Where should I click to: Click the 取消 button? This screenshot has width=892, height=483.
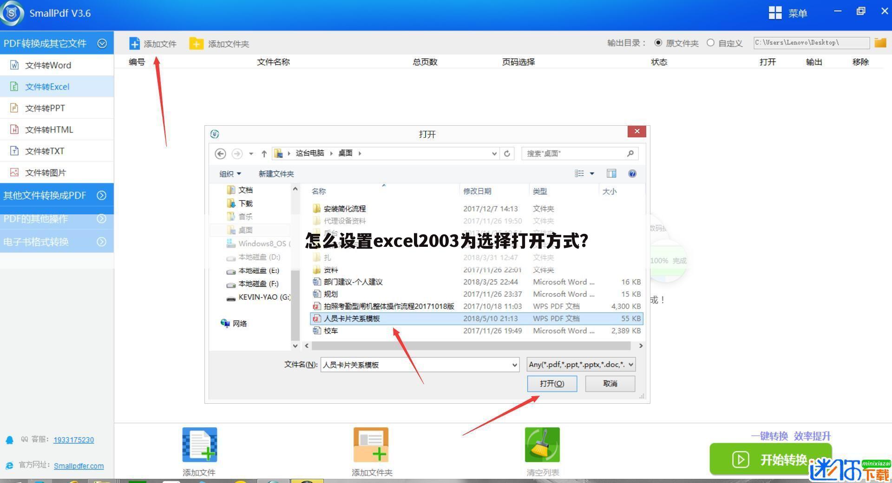click(x=610, y=384)
